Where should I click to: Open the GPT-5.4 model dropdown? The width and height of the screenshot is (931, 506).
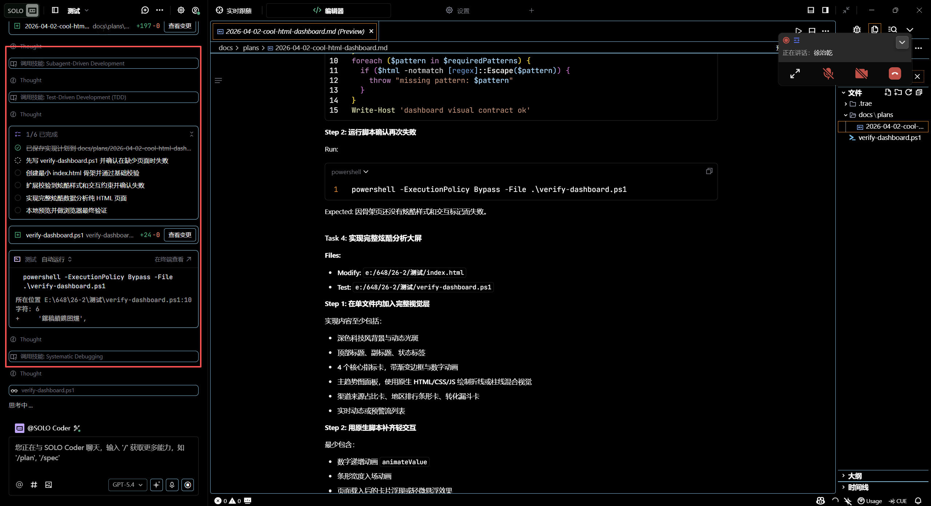click(x=127, y=485)
